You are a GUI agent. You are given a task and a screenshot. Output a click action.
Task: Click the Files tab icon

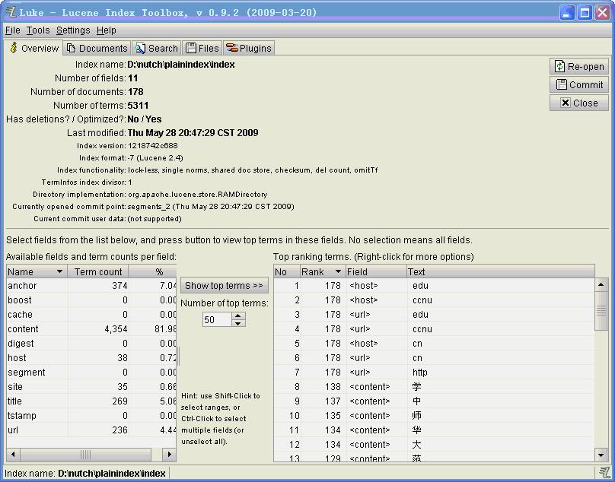pos(191,48)
